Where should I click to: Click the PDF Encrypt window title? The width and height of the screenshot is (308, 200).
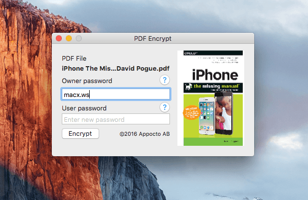[153, 39]
